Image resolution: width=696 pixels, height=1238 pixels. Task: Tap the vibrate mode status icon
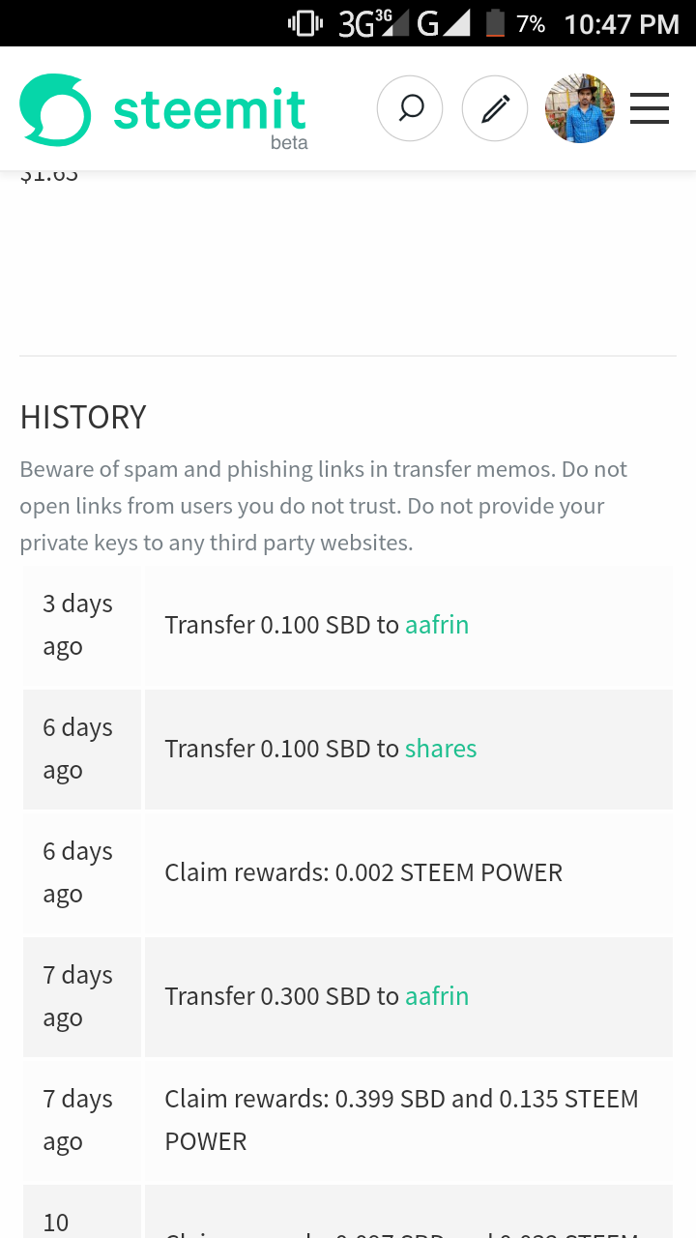[x=305, y=23]
